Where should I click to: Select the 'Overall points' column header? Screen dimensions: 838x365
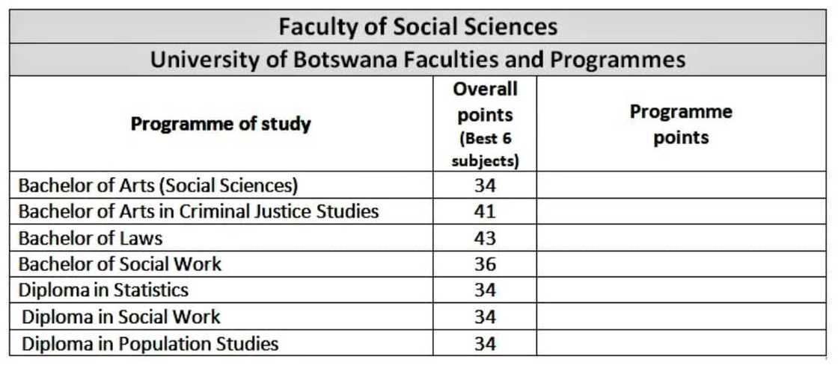coord(485,124)
